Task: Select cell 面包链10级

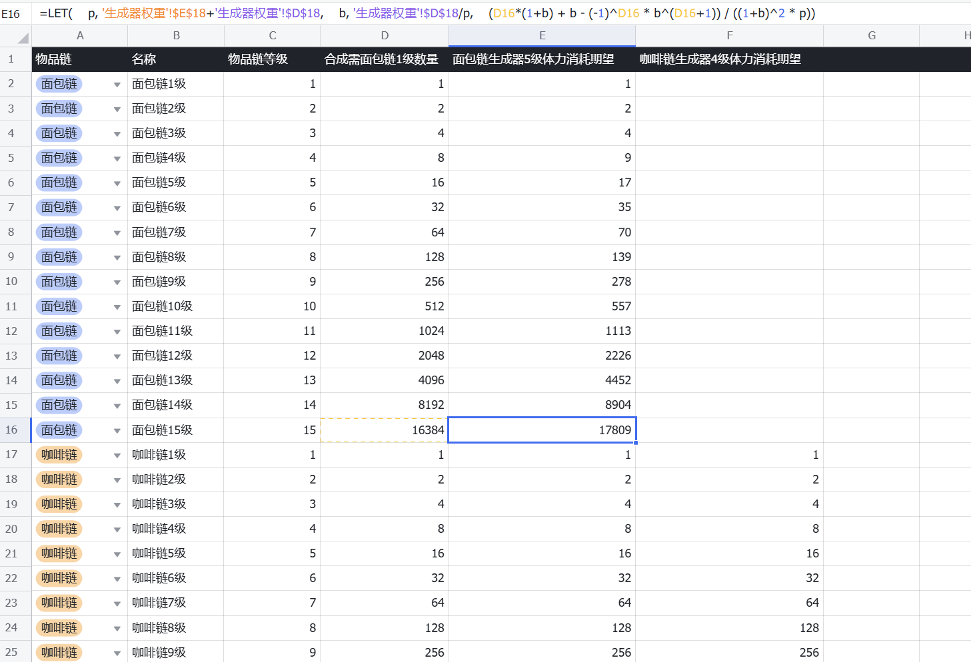Action: tap(176, 306)
